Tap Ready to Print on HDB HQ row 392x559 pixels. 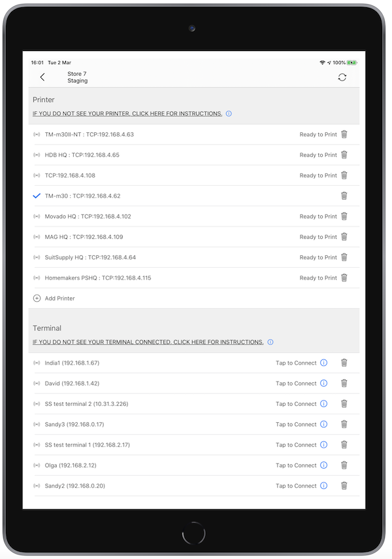click(318, 155)
